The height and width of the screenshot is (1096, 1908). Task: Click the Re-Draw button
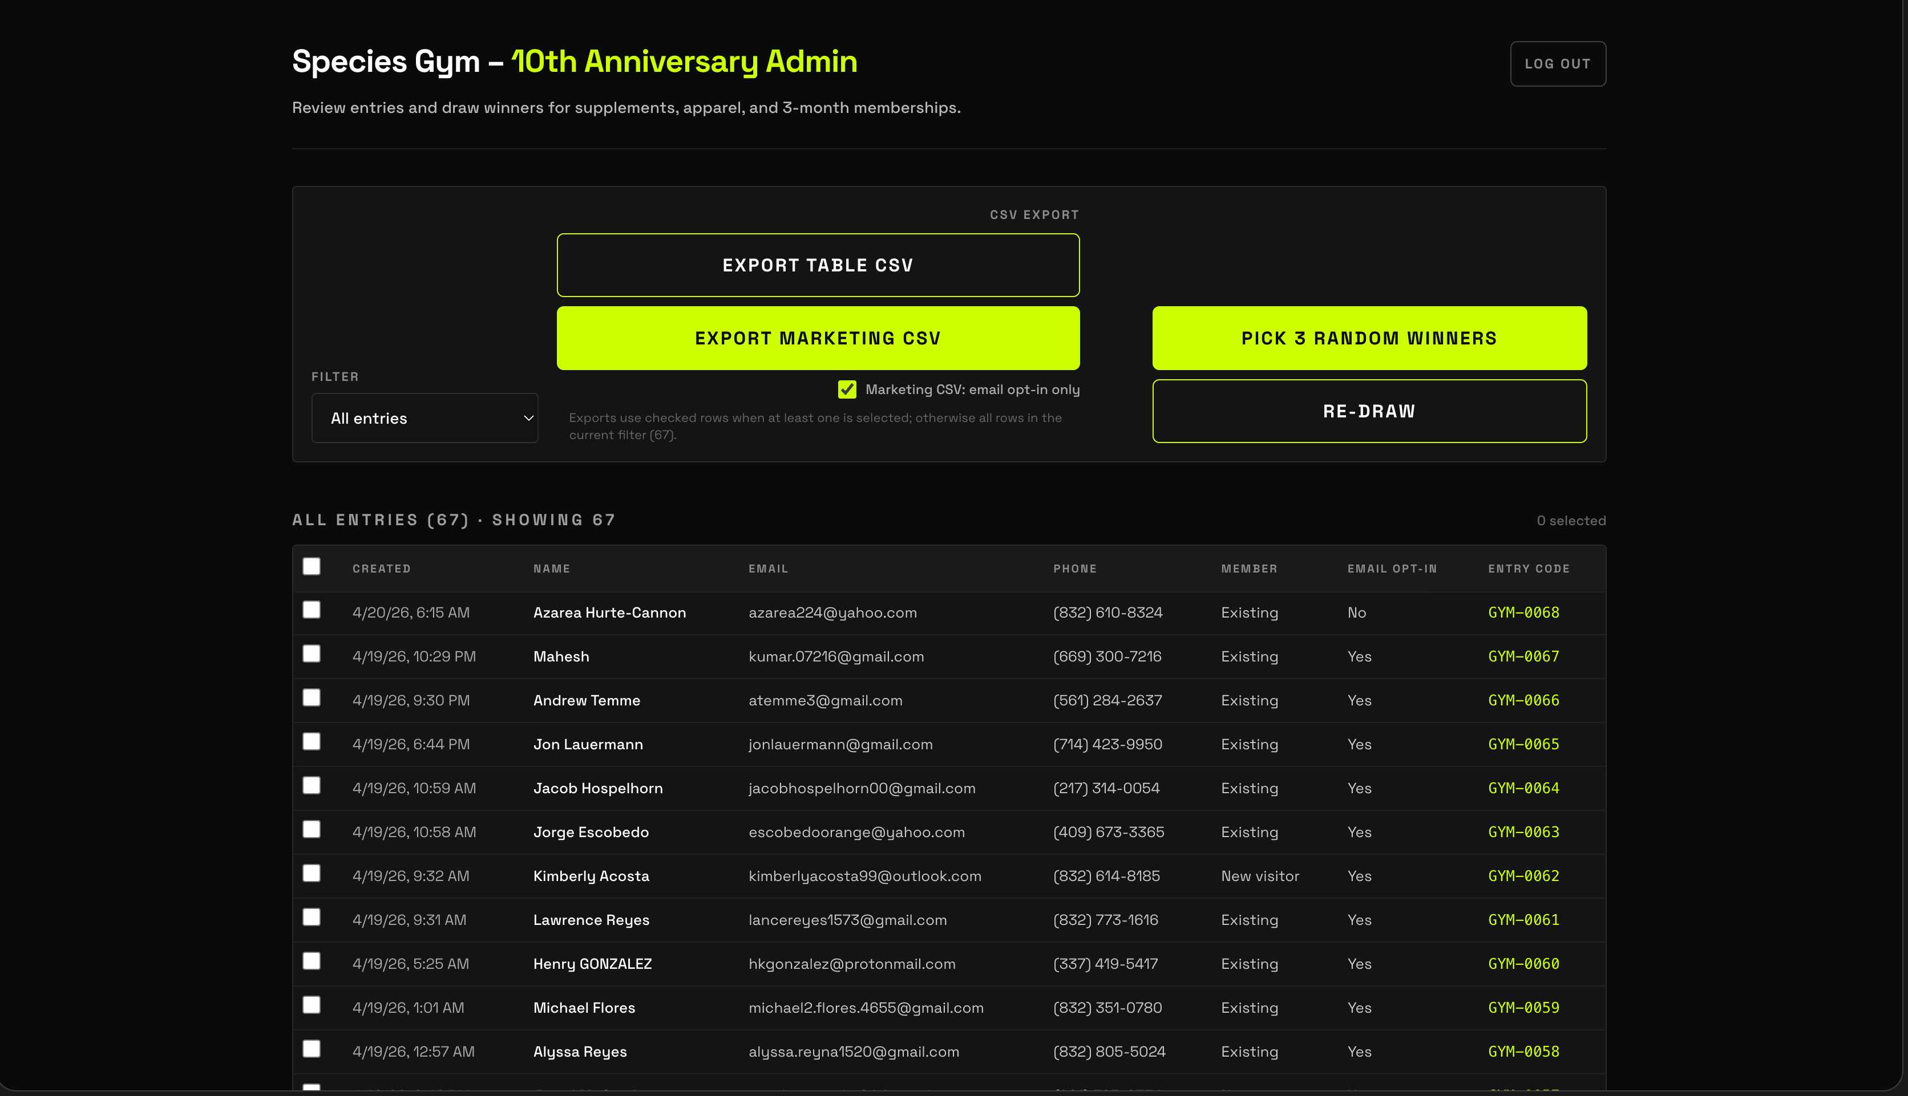pyautogui.click(x=1369, y=411)
